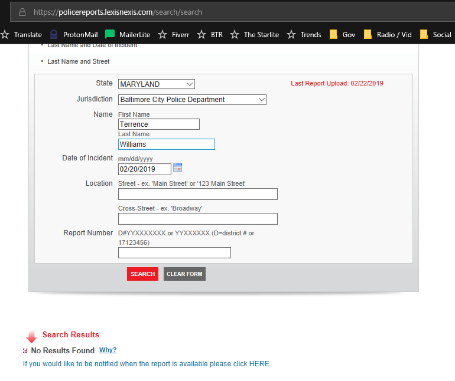Viewport: 455px width, 381px height.
Task: Open the ProtonMail bookmark
Action: (74, 35)
